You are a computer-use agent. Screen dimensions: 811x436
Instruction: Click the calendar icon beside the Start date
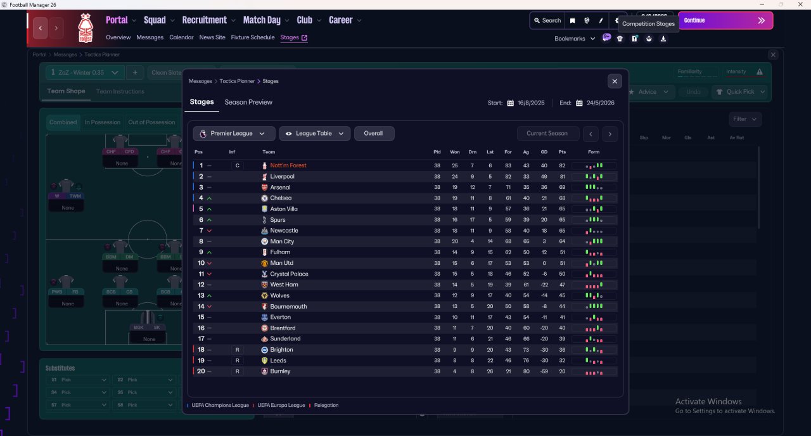coord(511,103)
